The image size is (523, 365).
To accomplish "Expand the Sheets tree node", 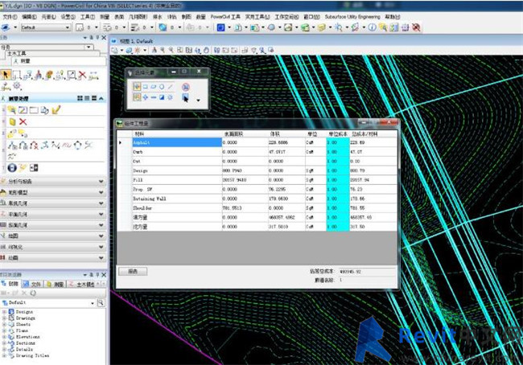I will point(4,324).
